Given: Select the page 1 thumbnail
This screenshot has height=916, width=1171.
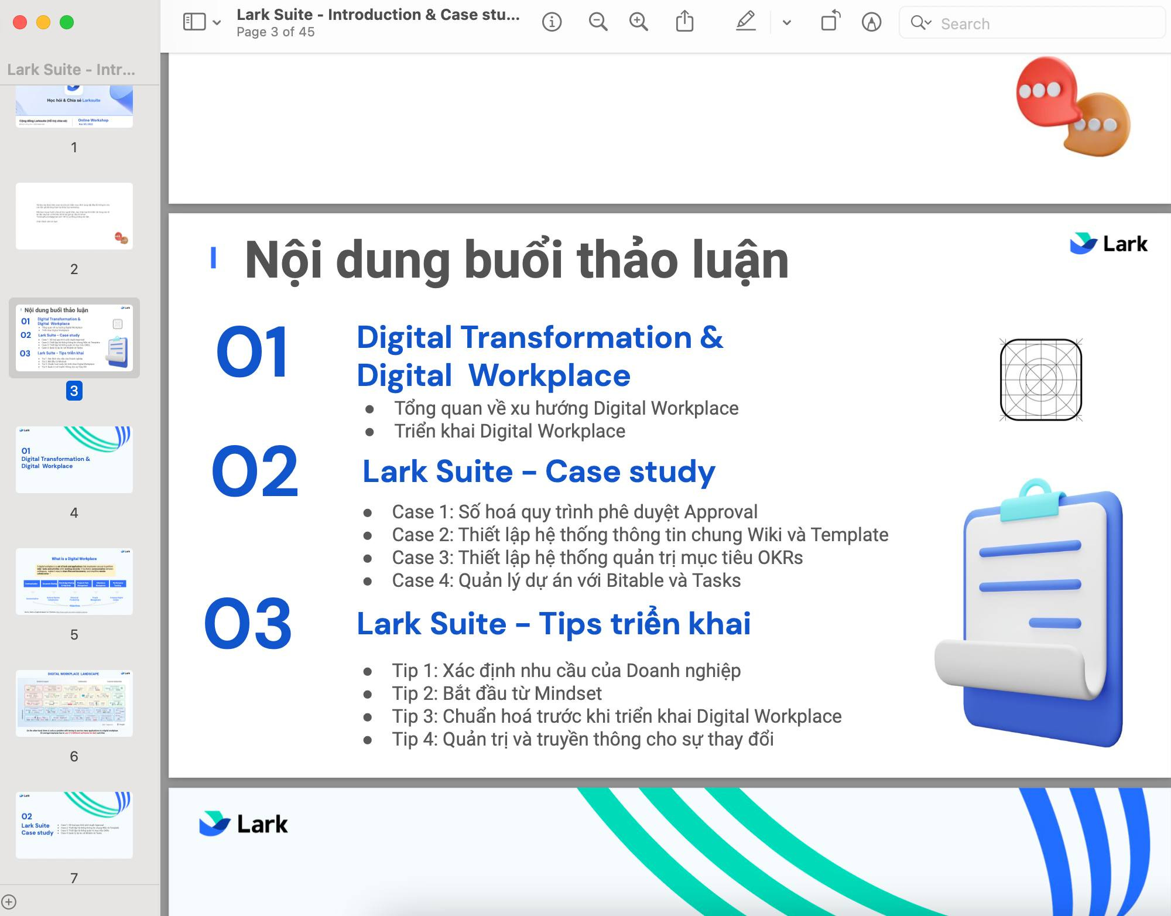Looking at the screenshot, I should pyautogui.click(x=74, y=106).
